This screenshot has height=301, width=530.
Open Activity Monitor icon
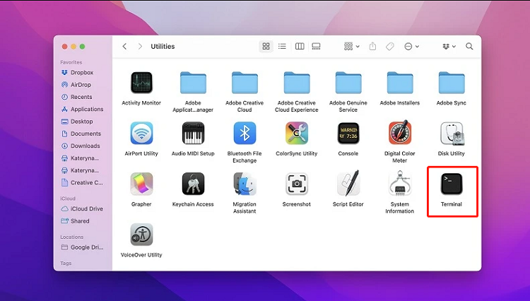tap(141, 83)
